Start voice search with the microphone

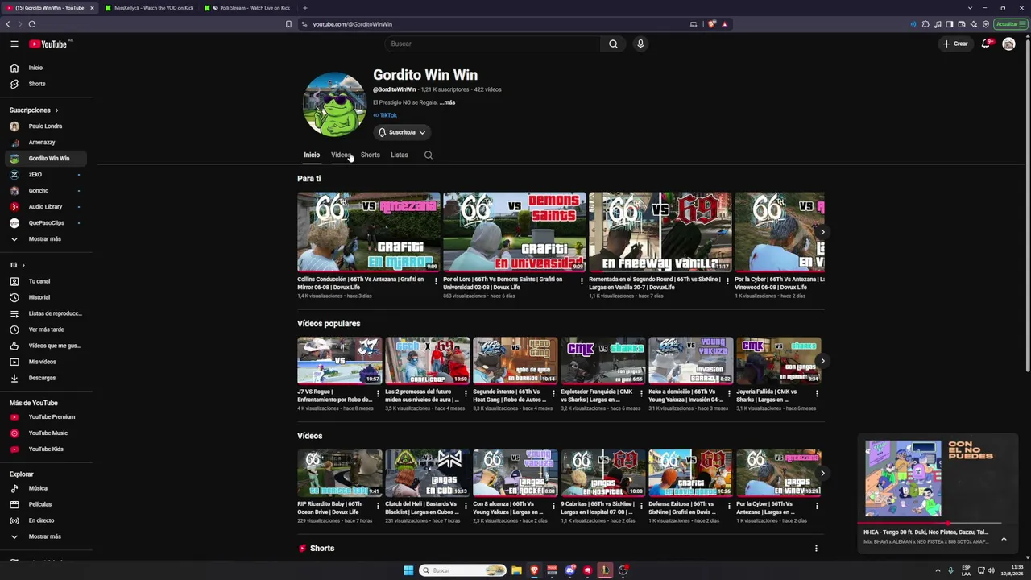click(640, 43)
